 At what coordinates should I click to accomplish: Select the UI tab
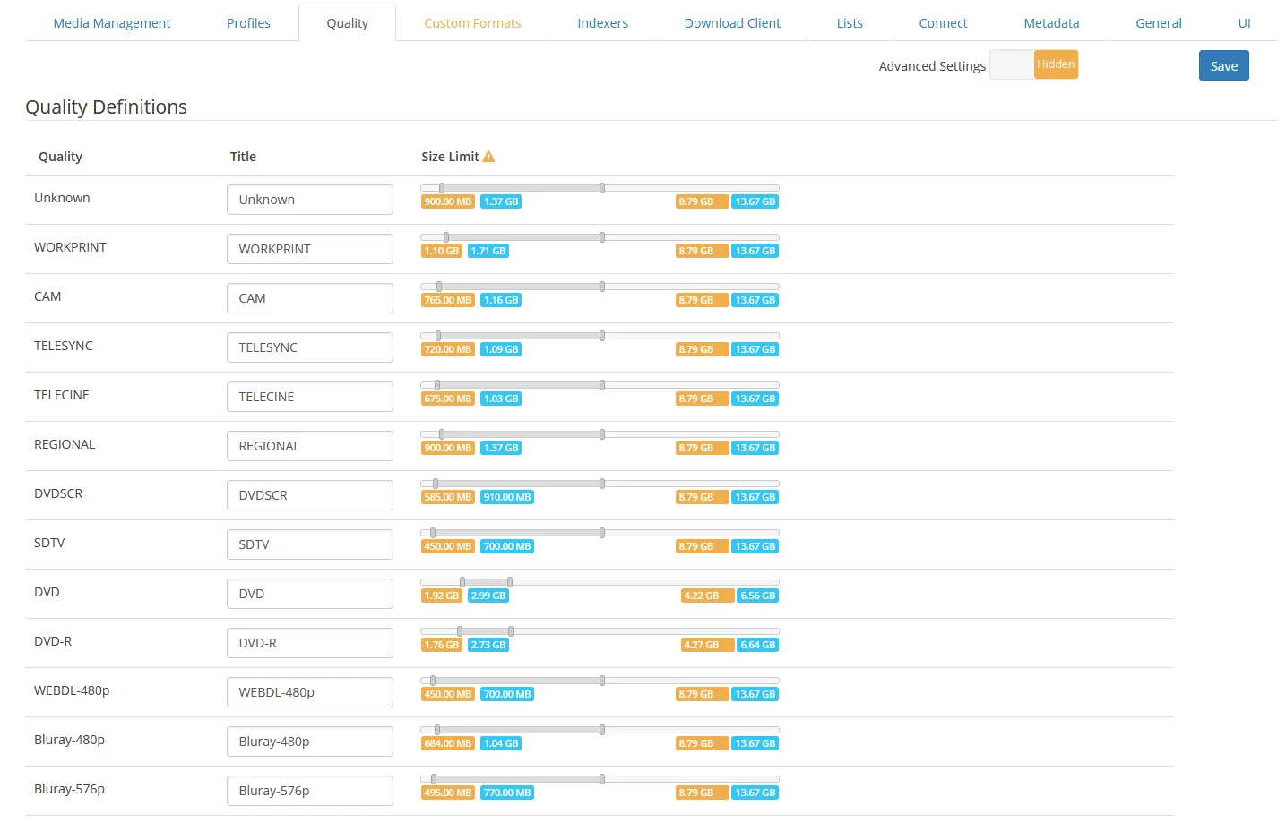[1244, 22]
